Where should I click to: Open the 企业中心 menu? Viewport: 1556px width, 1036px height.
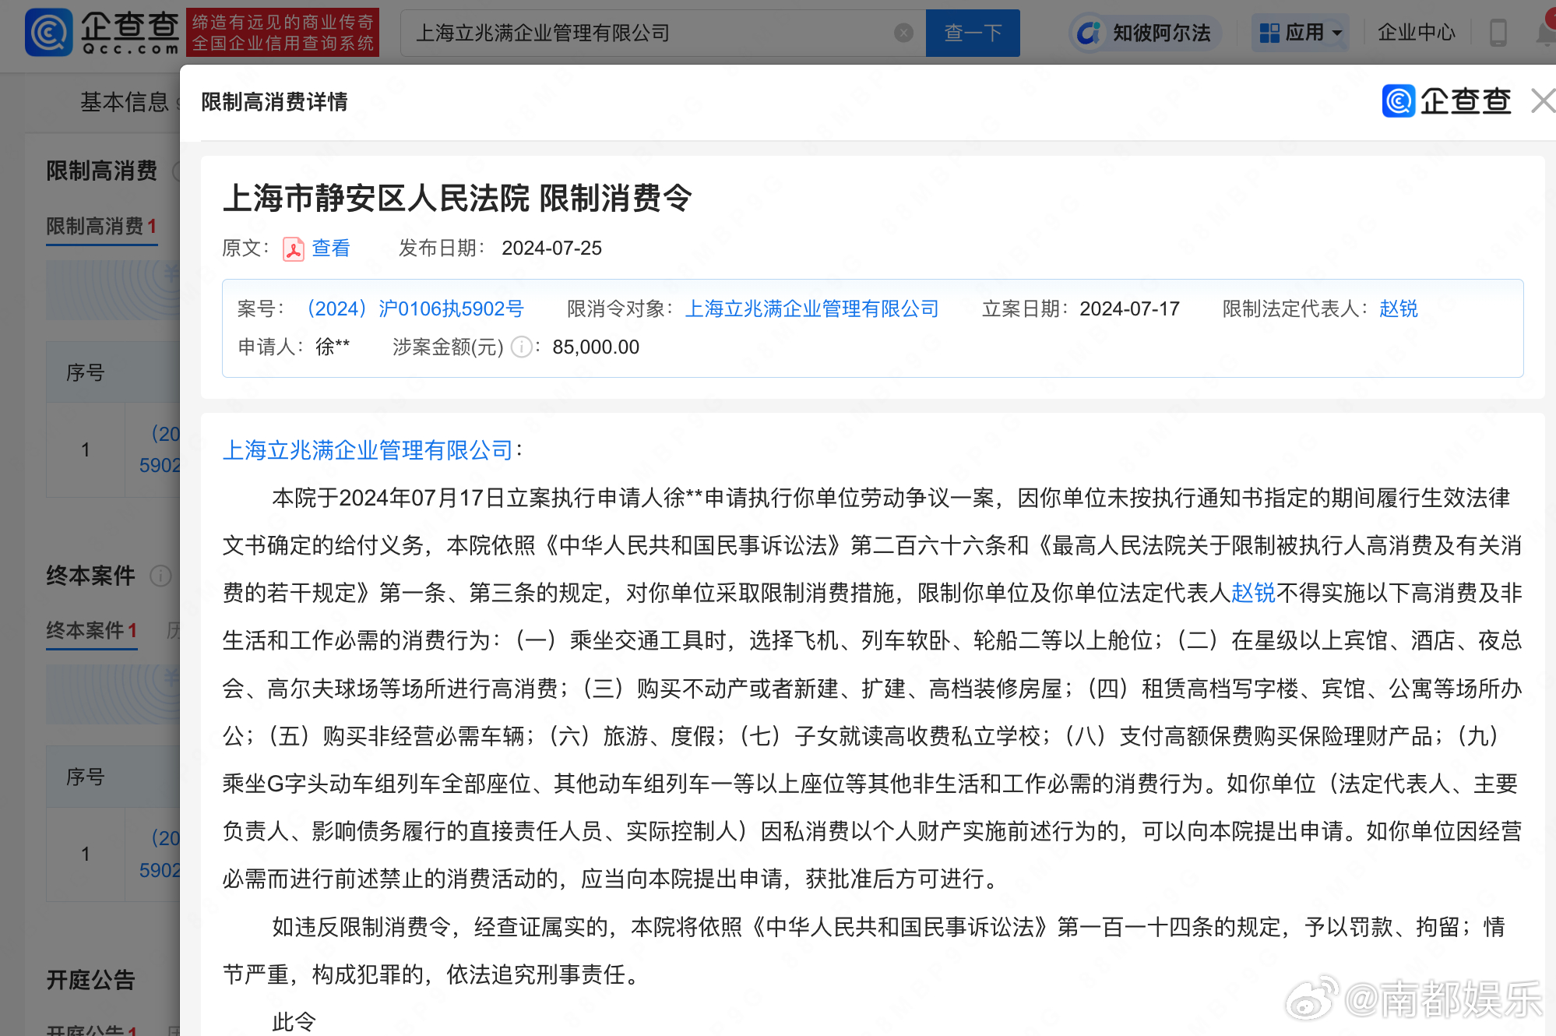[x=1416, y=33]
